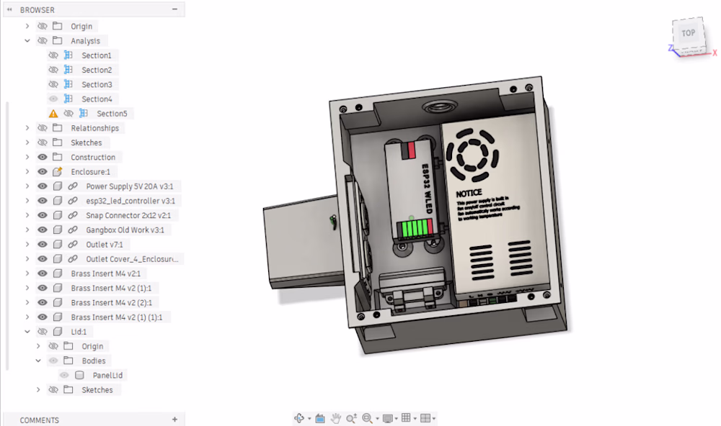Expand the Sketches folder under Relationships
The image size is (721, 426).
27,142
